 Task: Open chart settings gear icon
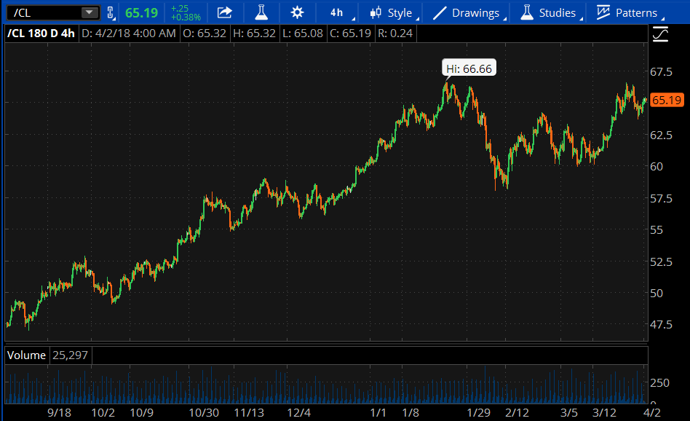pos(297,12)
